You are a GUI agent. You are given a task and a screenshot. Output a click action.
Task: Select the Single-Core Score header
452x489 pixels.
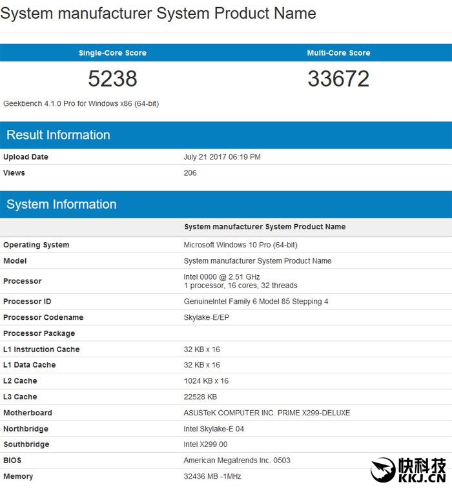pos(112,53)
